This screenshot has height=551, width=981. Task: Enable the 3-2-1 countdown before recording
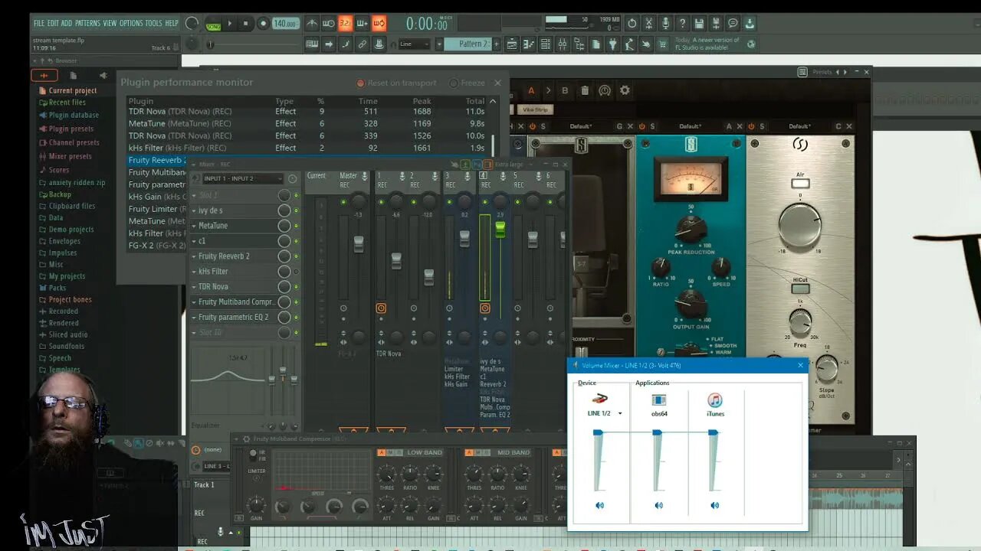tap(345, 24)
